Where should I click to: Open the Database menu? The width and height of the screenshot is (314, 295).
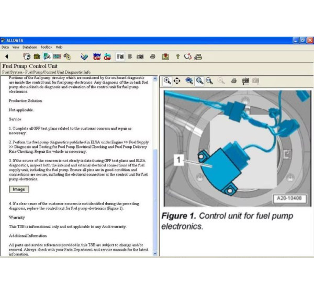point(30,47)
